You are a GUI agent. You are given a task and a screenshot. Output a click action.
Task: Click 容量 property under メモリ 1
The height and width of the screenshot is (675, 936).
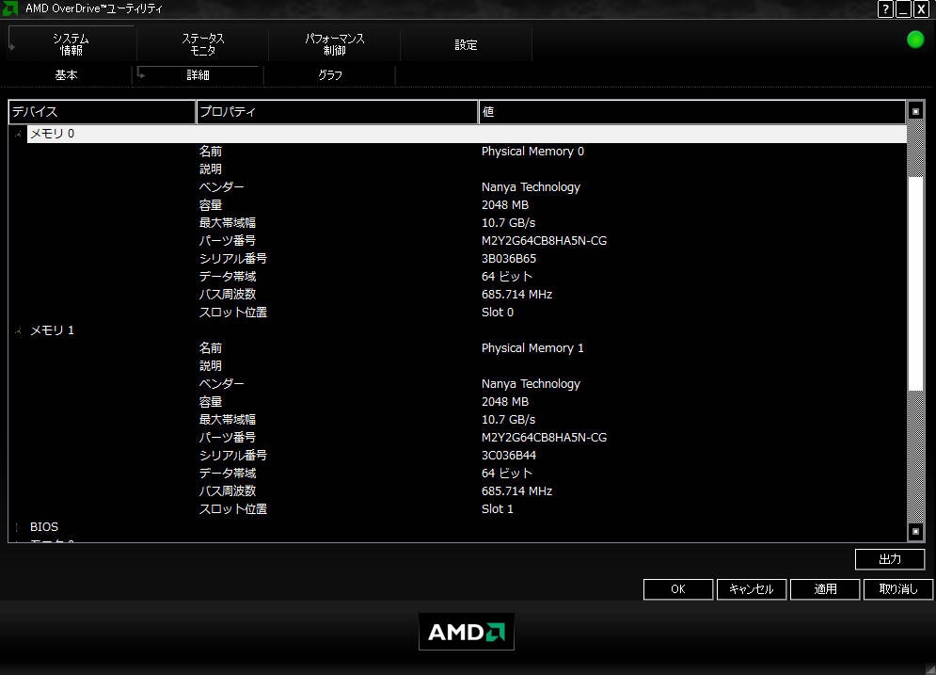(x=210, y=401)
